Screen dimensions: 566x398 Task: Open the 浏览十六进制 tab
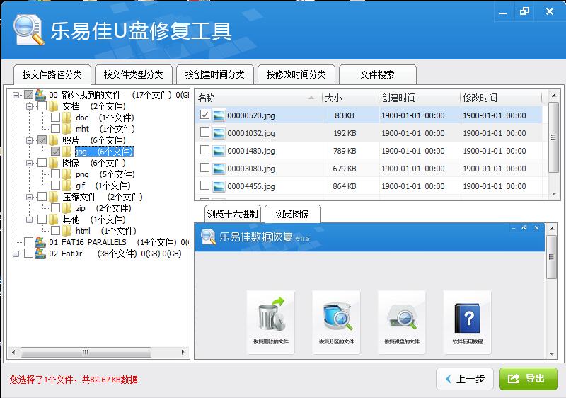pos(233,214)
